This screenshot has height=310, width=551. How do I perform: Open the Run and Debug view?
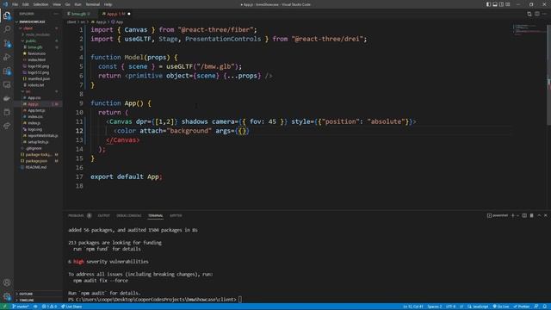[x=7, y=57]
